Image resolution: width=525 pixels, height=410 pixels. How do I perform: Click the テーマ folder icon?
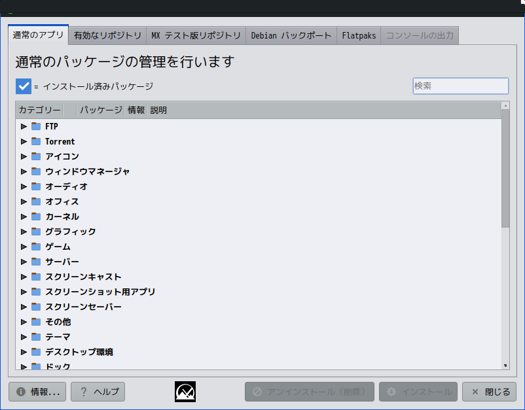tap(36, 337)
